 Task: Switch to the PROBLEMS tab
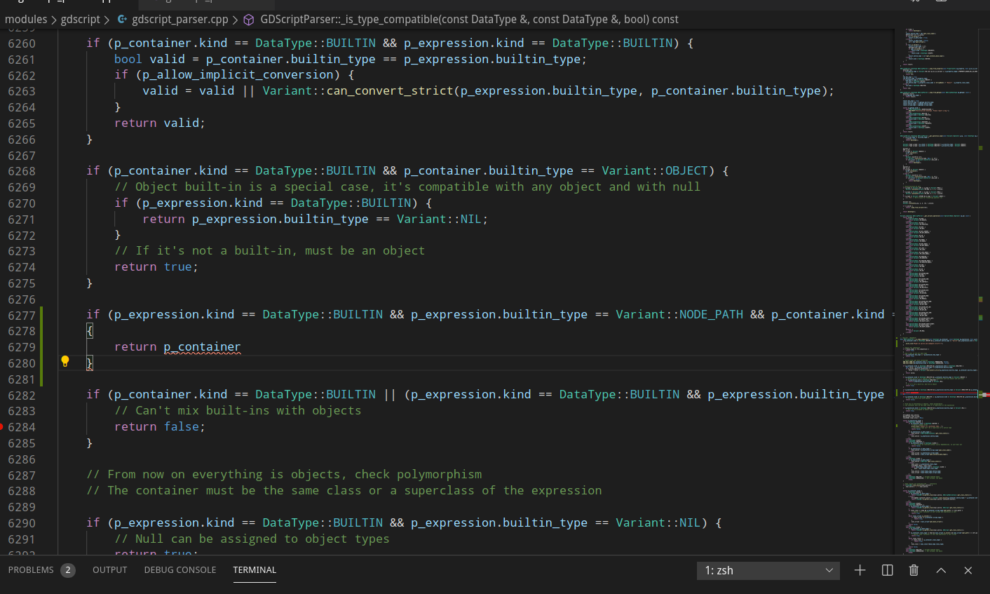(x=31, y=570)
